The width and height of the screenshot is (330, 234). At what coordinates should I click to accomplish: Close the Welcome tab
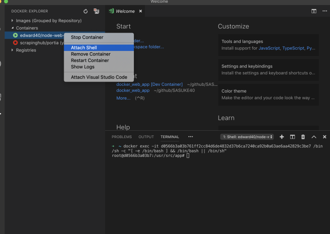pyautogui.click(x=140, y=11)
